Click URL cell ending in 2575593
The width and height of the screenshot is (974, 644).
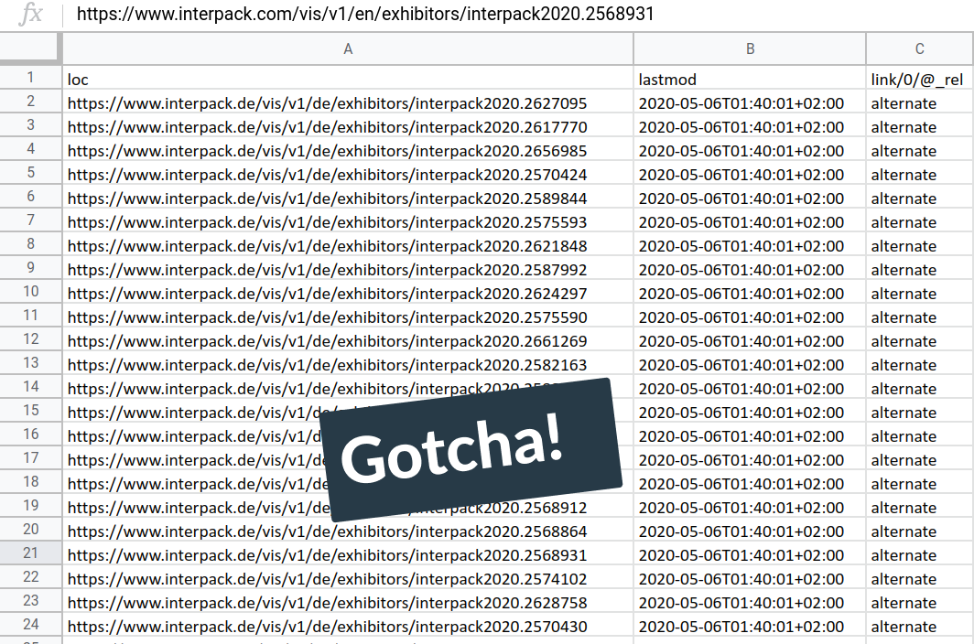pyautogui.click(x=348, y=222)
